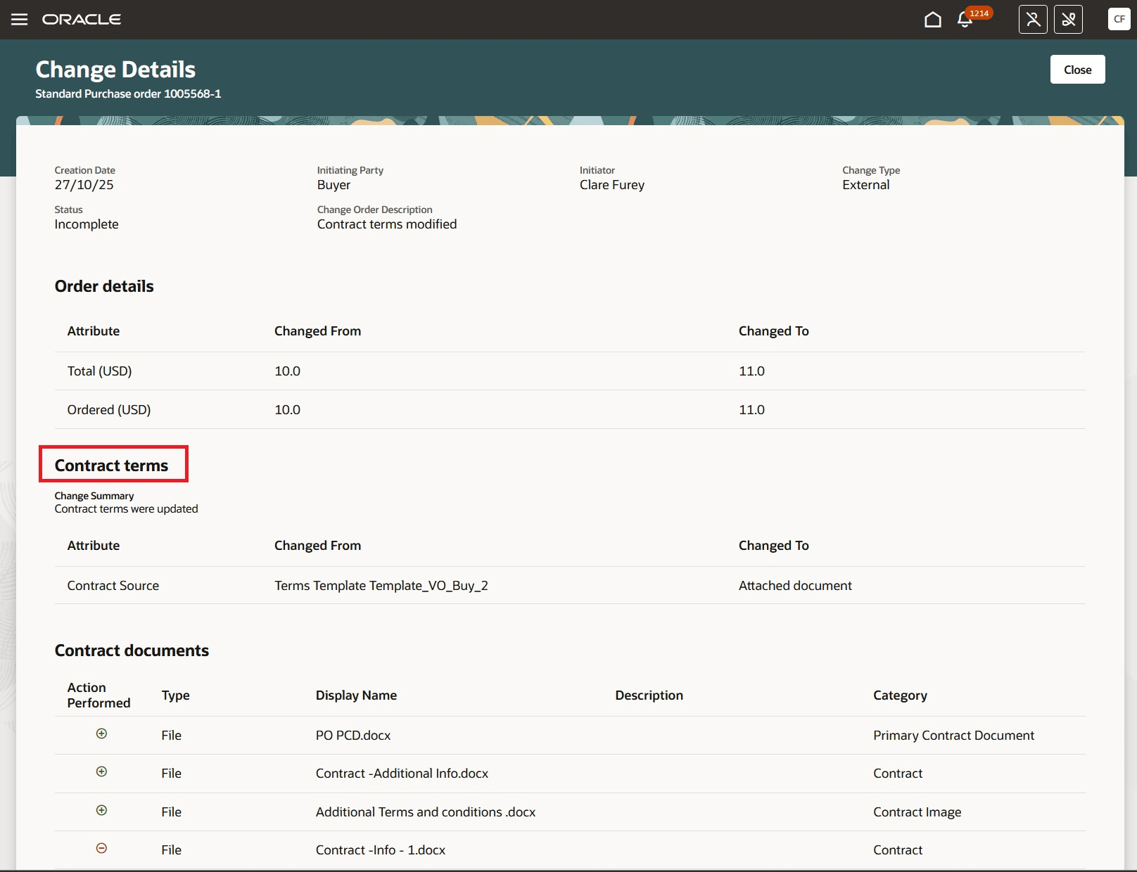This screenshot has width=1137, height=872.
Task: Click the plus icon for Contract -Additional Info.docx
Action: coord(102,772)
